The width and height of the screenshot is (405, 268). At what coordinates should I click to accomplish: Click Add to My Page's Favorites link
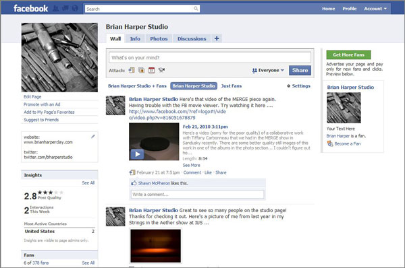coord(49,112)
